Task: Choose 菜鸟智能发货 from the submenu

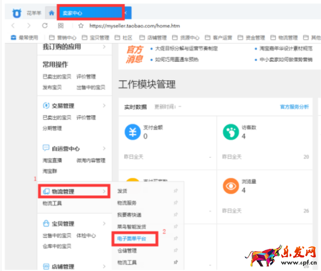Action: (x=131, y=227)
